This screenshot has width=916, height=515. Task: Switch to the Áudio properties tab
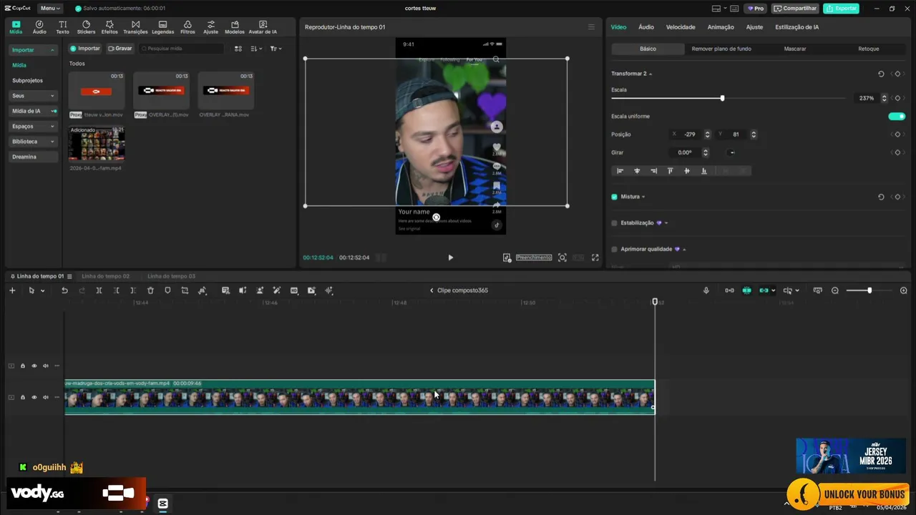pyautogui.click(x=646, y=27)
